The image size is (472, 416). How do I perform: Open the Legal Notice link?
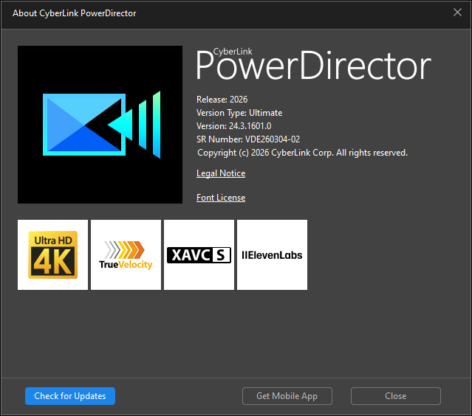(x=221, y=173)
